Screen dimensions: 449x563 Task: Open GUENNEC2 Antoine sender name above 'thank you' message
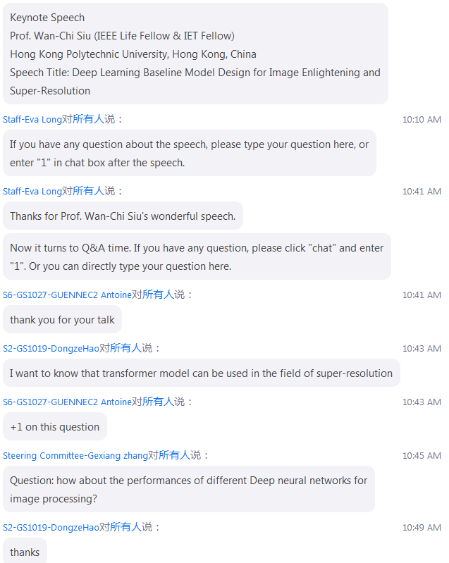(x=68, y=295)
